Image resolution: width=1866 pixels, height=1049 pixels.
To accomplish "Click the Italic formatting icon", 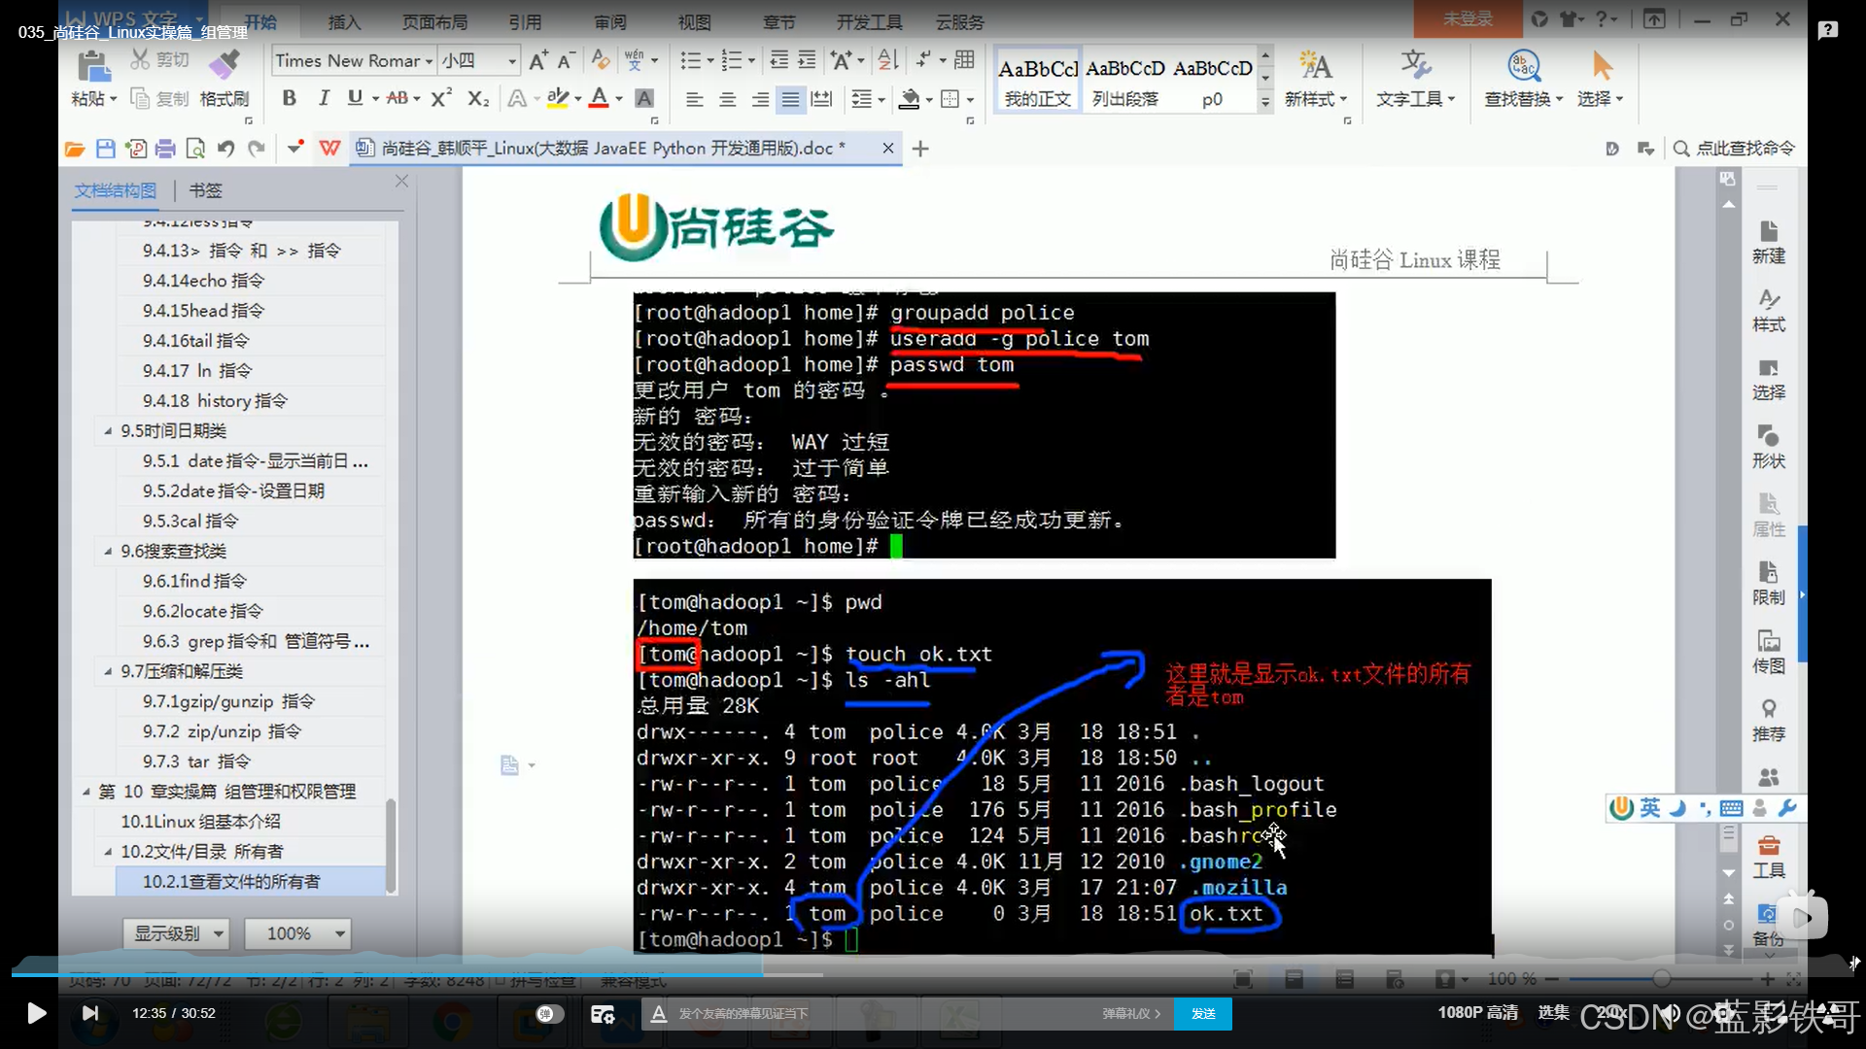I will pos(324,98).
